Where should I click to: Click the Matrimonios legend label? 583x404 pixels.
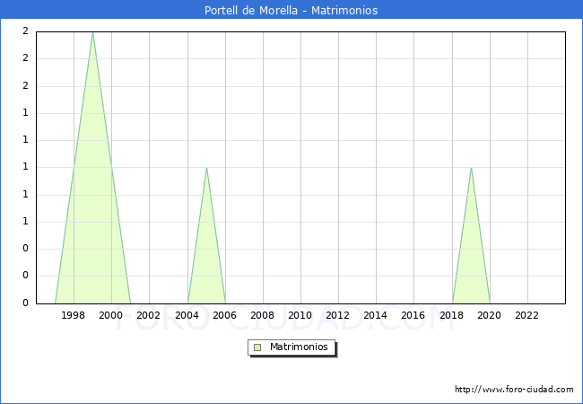coord(299,347)
